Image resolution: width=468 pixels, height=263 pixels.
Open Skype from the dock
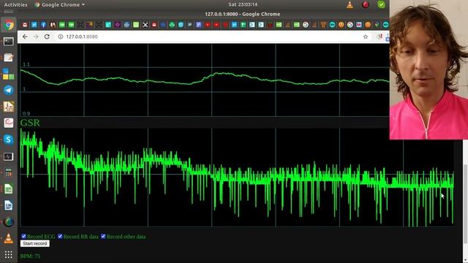tap(9, 140)
